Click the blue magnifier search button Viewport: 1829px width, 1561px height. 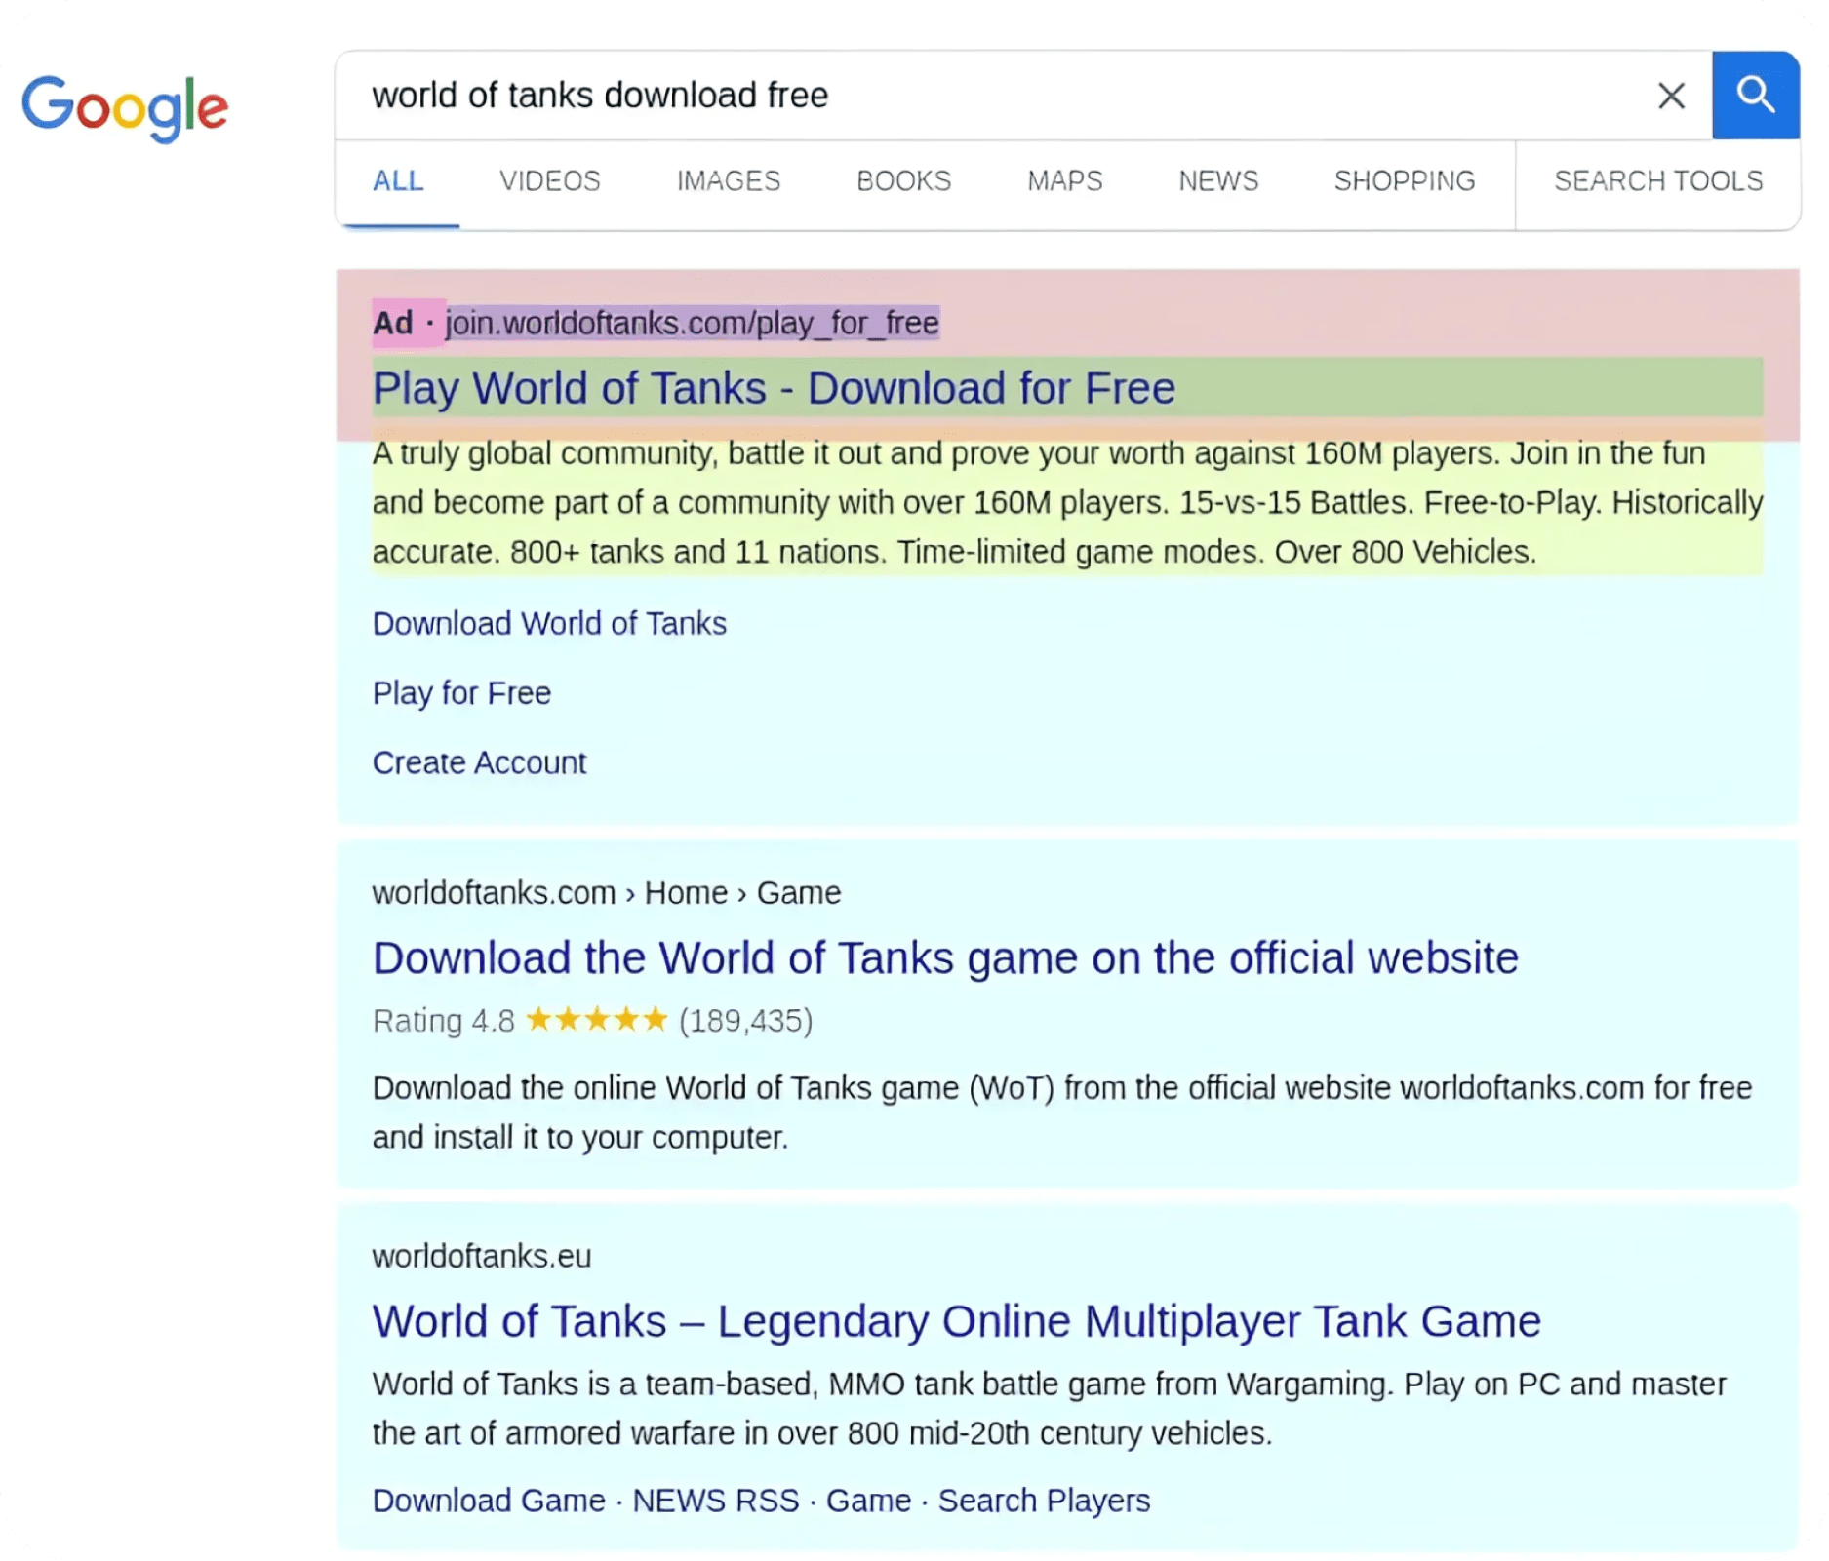(x=1755, y=95)
